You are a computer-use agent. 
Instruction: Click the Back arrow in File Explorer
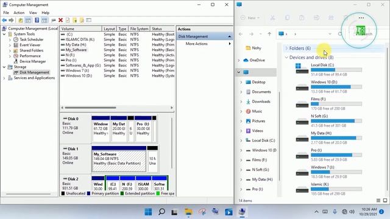[x=241, y=34]
